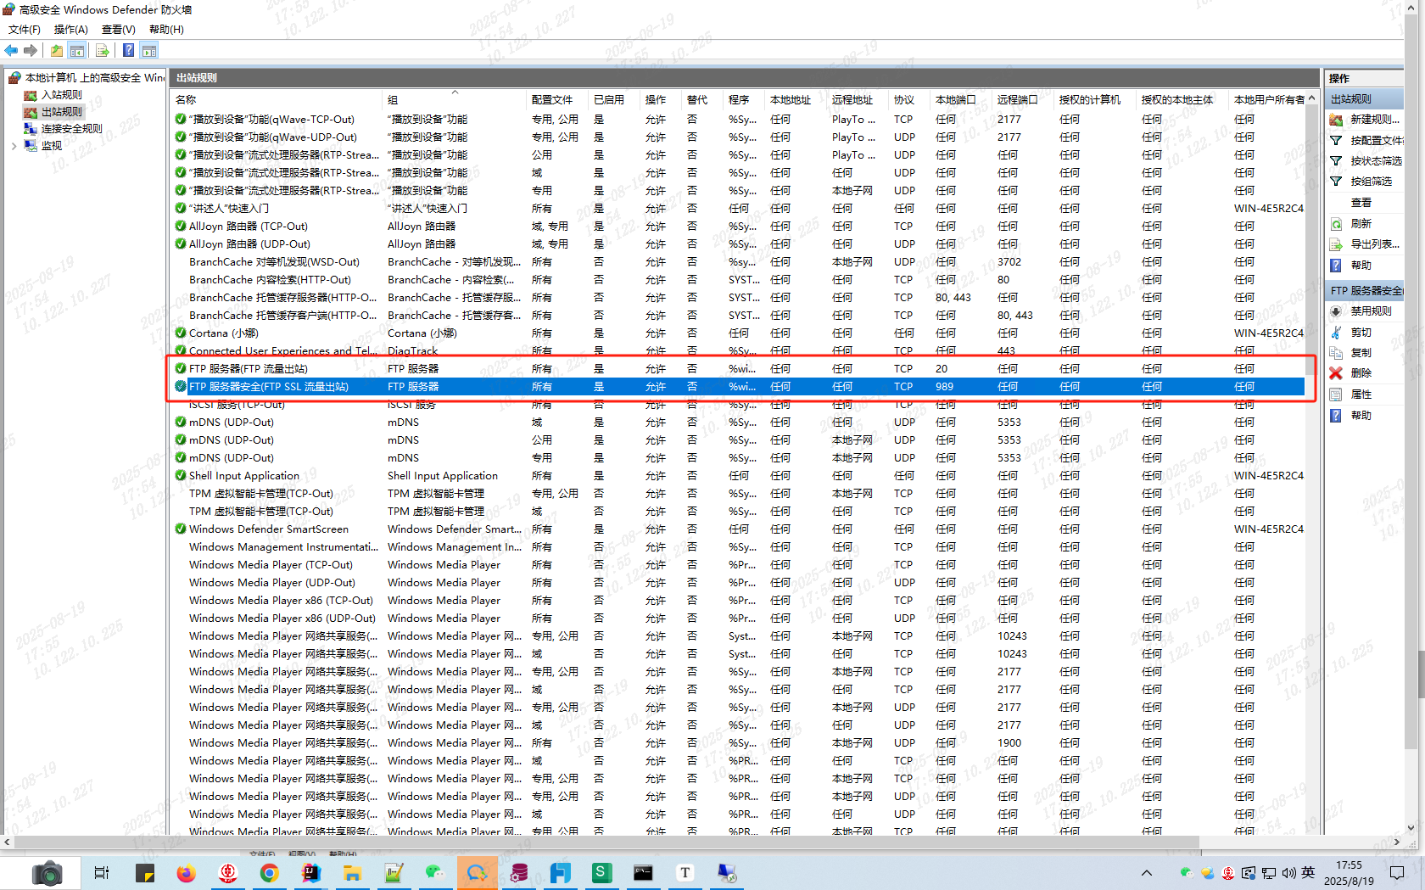Click the 组 column header sort arrow
Screen dimensions: 1425x890
(455, 92)
